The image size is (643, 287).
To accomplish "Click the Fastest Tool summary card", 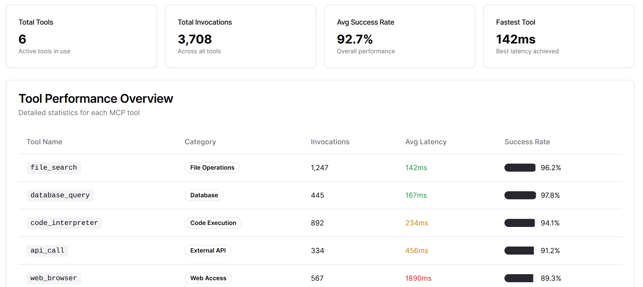I will [x=559, y=36].
